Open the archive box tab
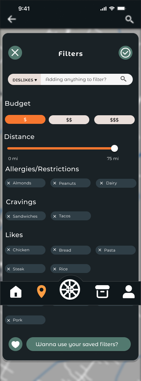 point(102,291)
